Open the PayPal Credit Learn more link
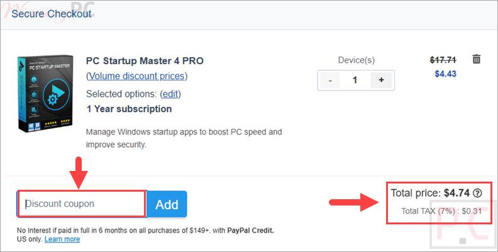This screenshot has width=498, height=252. 62,239
